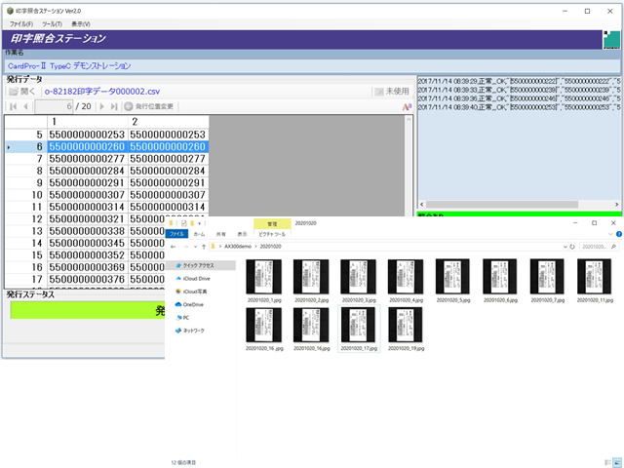Open the Explorer 表示 ribbon tab
The image size is (624, 468).
(x=243, y=234)
